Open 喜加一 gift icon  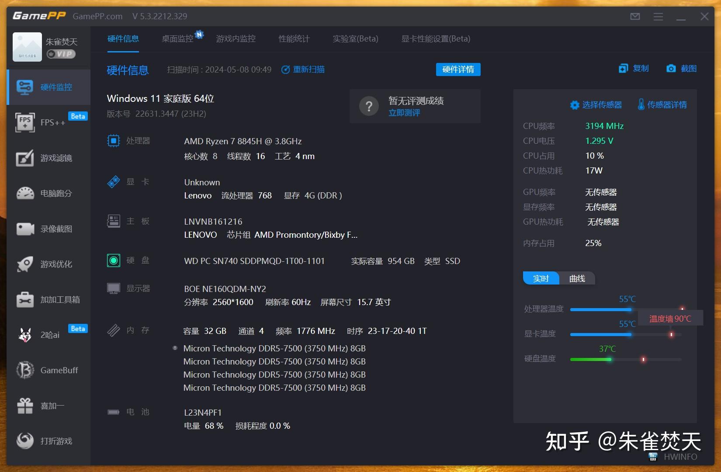click(x=25, y=406)
